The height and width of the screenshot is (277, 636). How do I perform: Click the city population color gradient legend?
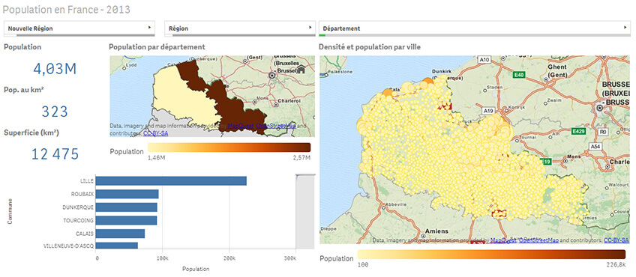490,255
